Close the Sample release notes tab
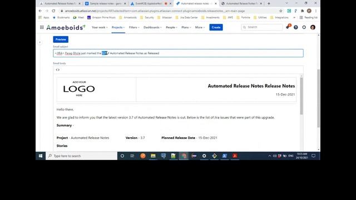 pyautogui.click(x=125, y=3)
